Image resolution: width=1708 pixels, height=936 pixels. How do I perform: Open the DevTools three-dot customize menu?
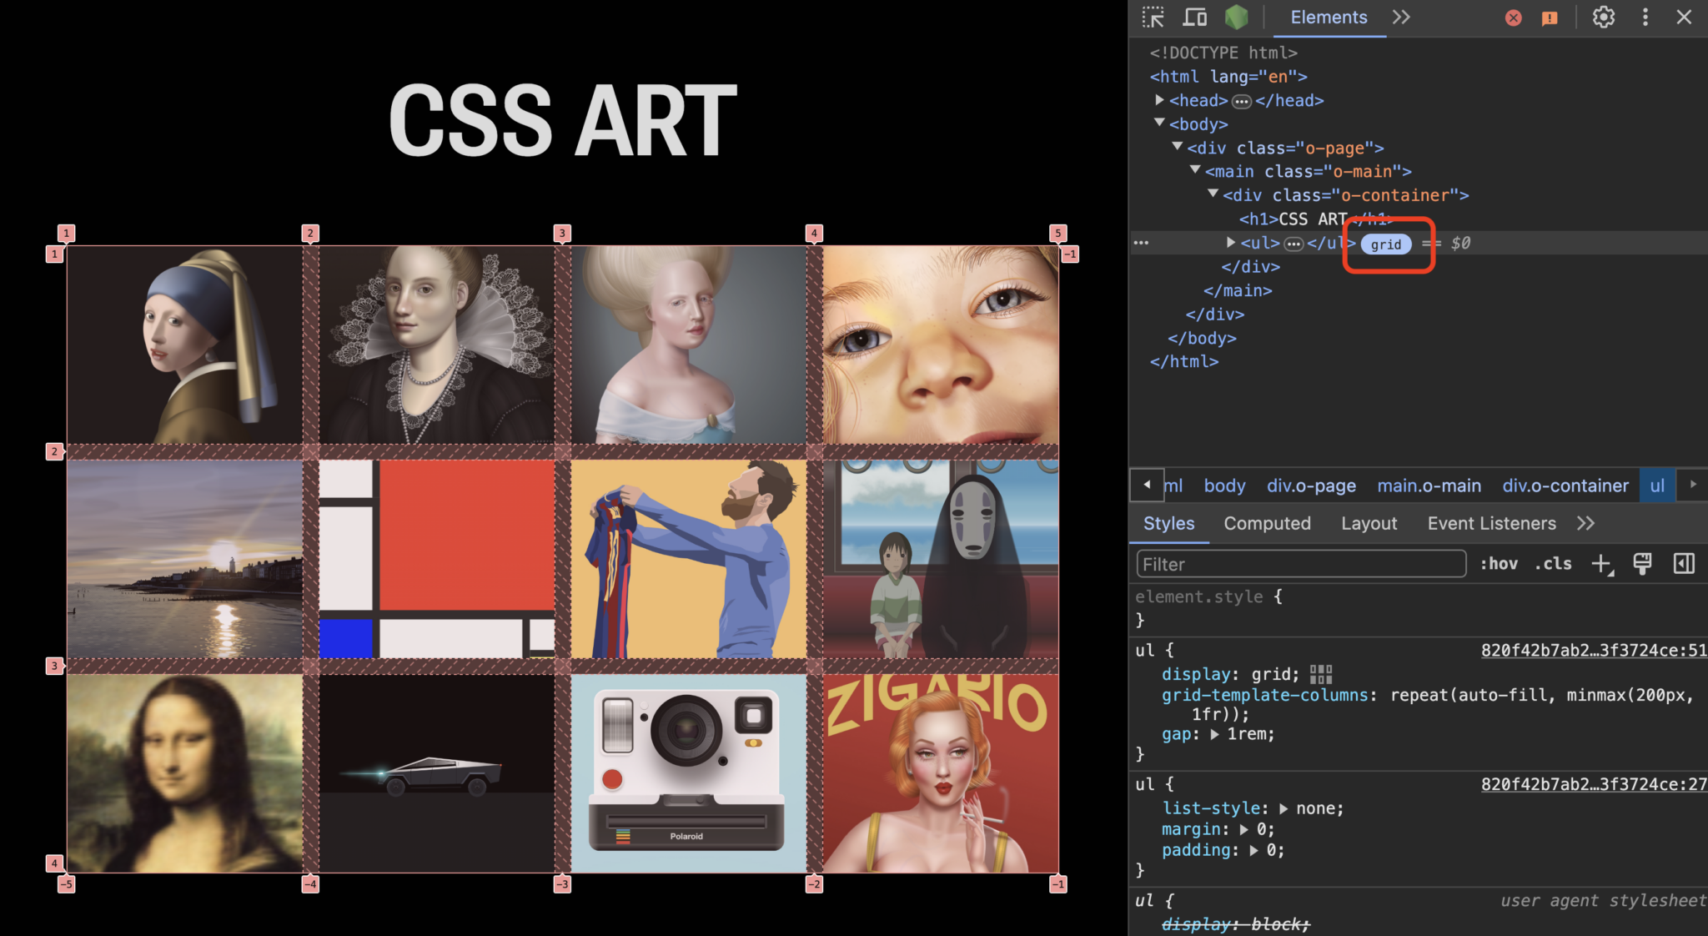click(x=1645, y=18)
